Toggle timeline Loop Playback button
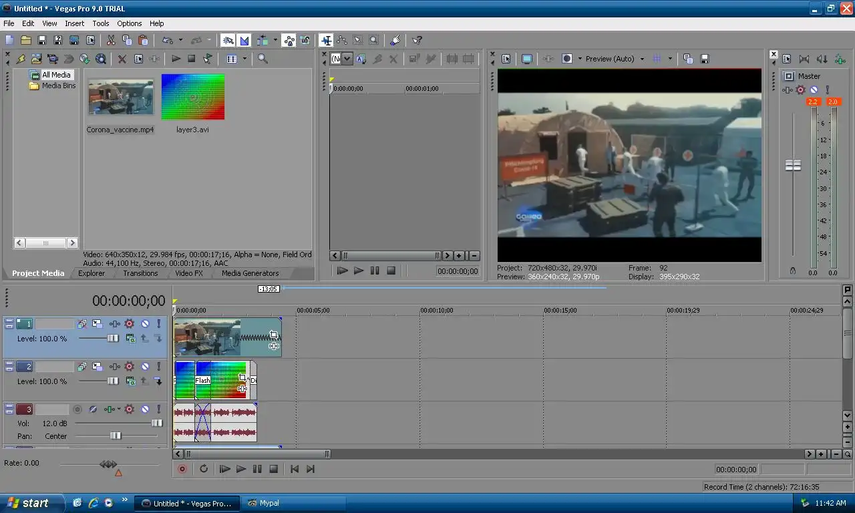 tap(204, 469)
